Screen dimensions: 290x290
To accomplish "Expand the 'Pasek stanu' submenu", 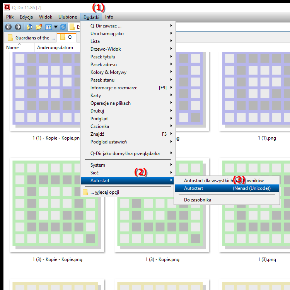I will (128, 80).
